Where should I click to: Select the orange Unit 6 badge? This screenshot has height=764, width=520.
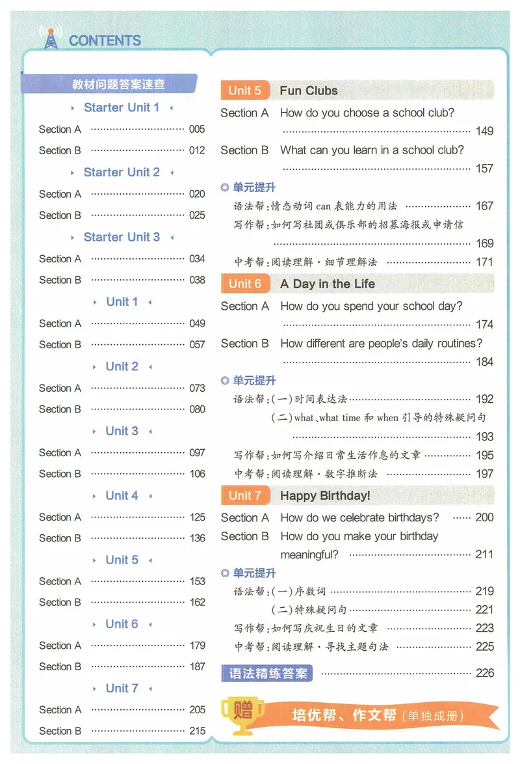tap(245, 284)
